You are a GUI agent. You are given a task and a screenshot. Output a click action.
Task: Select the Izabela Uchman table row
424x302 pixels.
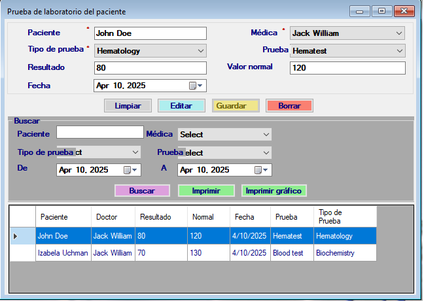click(x=63, y=252)
